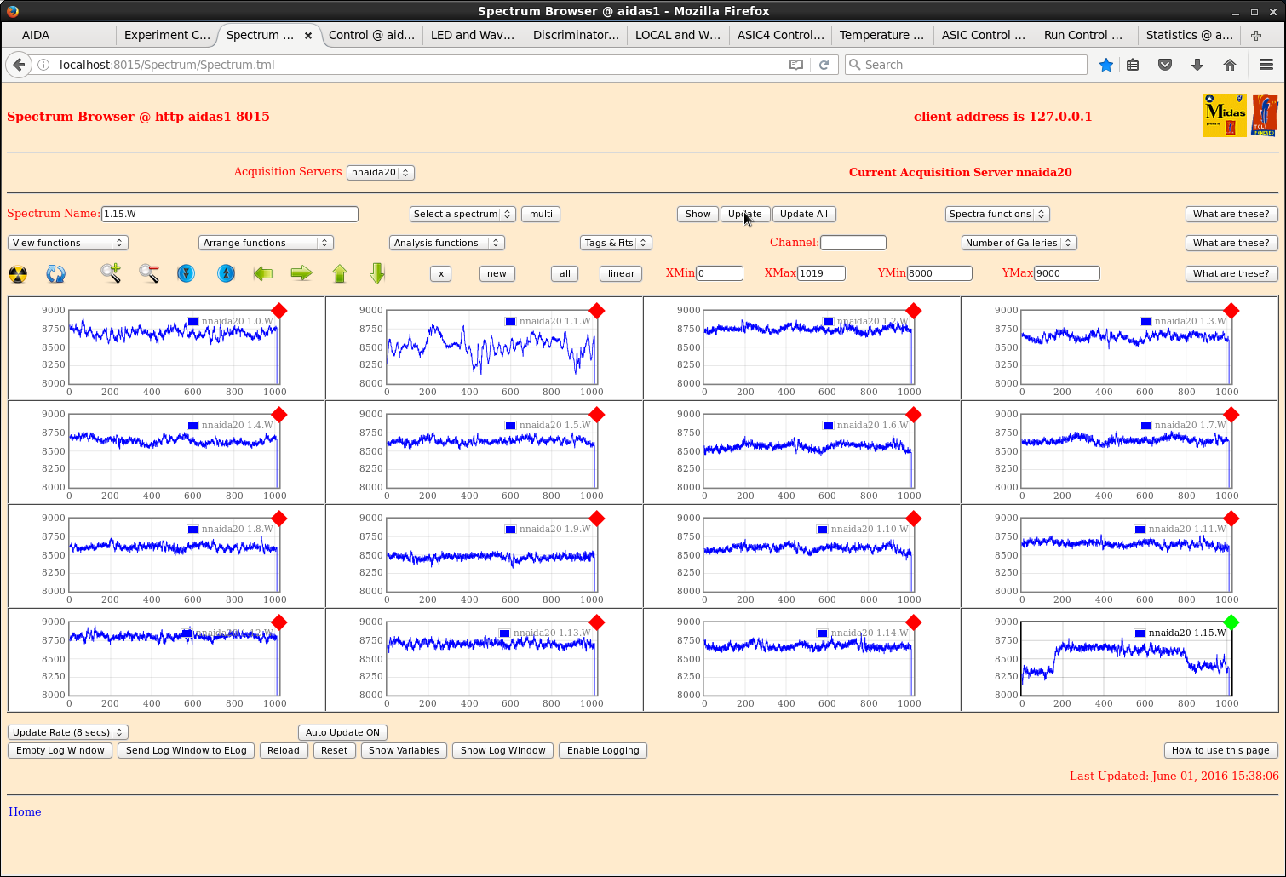
Task: Click the green up arrow icon
Action: (x=340, y=273)
